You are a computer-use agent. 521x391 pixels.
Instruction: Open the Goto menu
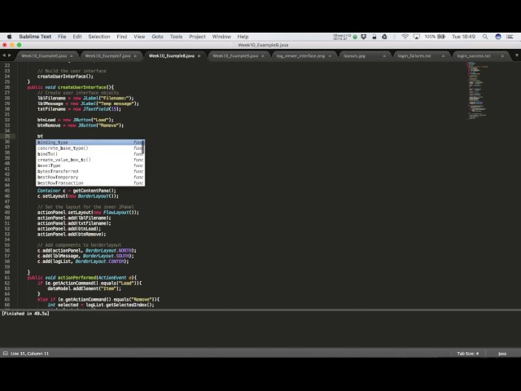(157, 37)
